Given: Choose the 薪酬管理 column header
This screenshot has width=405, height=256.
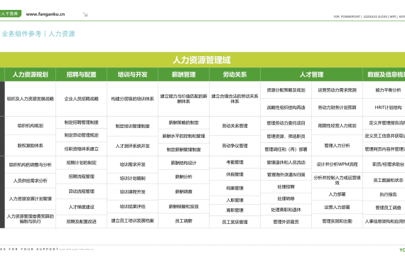Looking at the screenshot, I should tap(183, 75).
